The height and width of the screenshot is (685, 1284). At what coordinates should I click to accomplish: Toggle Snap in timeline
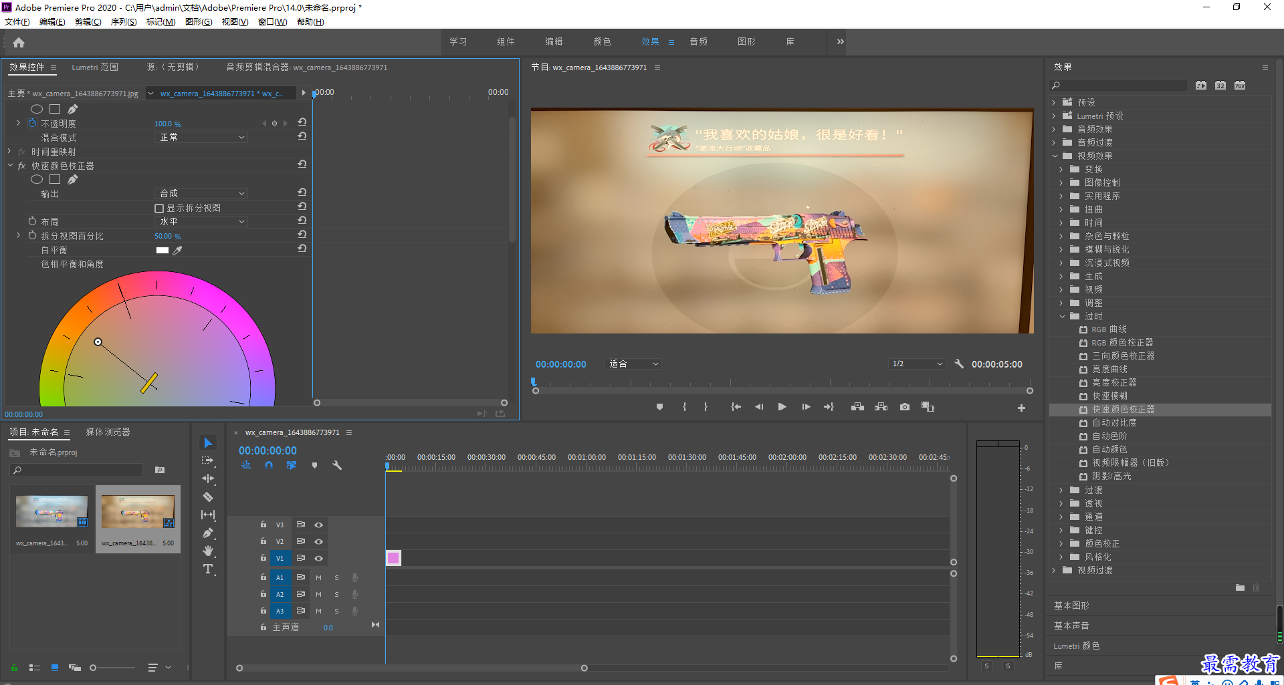pos(269,465)
